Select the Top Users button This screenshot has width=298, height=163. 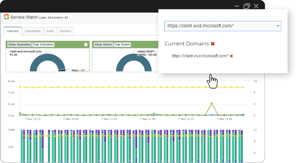[x=122, y=45]
